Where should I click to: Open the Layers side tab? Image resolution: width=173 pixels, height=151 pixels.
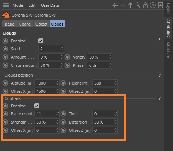(x=168, y=9)
